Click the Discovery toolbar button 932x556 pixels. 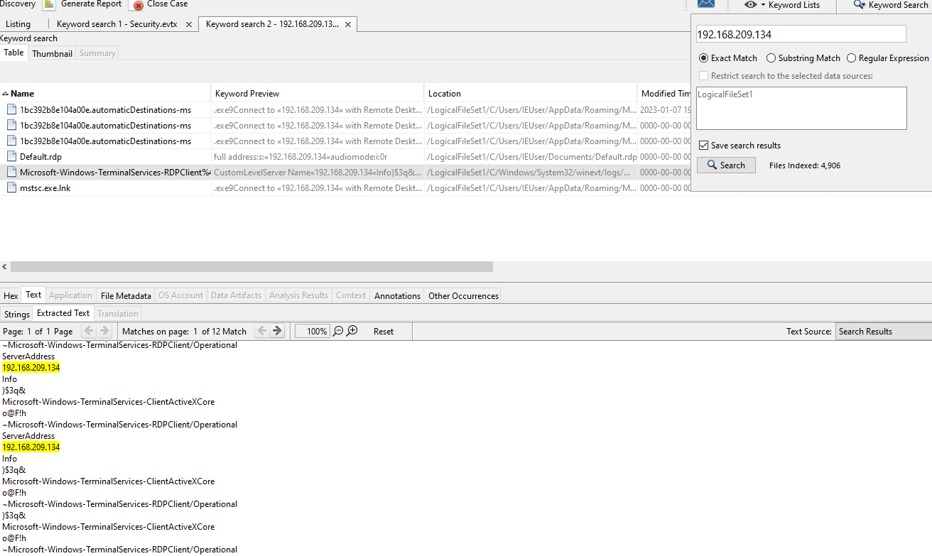tap(17, 4)
